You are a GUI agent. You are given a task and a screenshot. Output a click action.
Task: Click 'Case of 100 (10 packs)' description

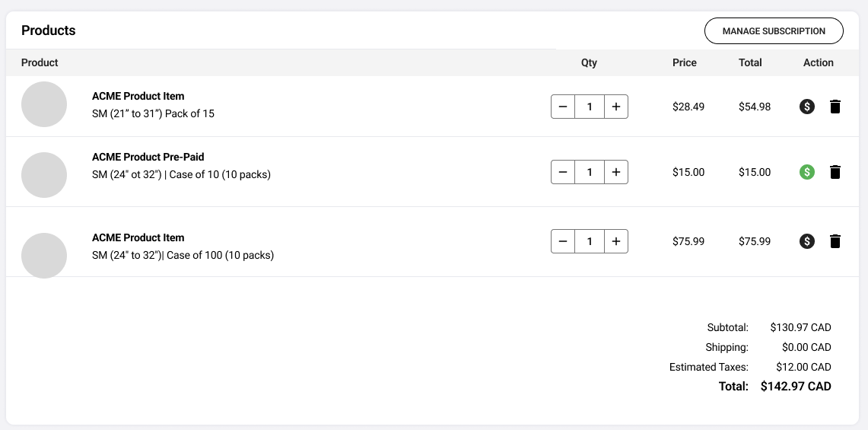coord(220,256)
